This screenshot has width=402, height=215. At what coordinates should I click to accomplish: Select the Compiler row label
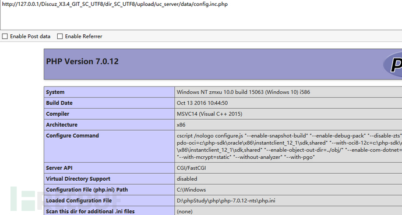(x=58, y=114)
